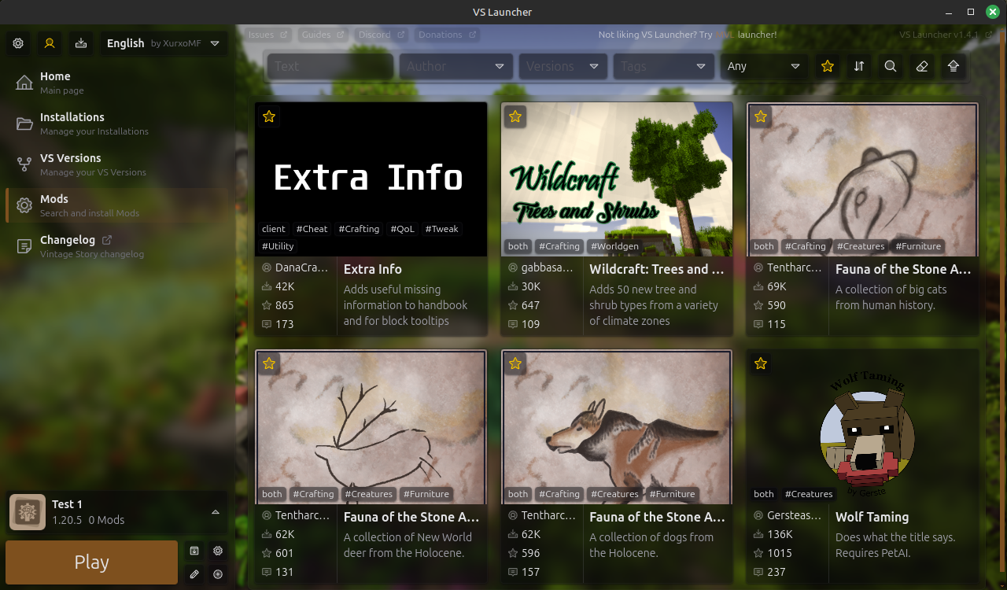Open VS Versions section
This screenshot has width=1007, height=590.
coord(116,164)
